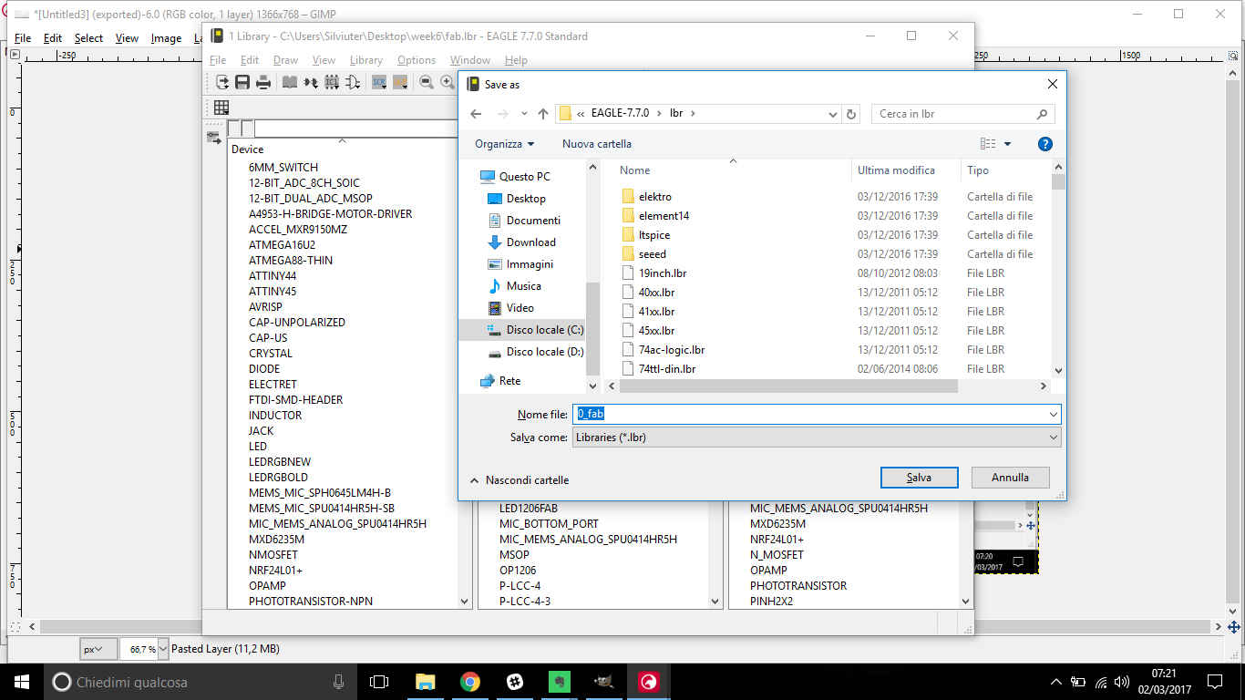Expand the Nome file history dropdown
The width and height of the screenshot is (1245, 700).
1053,414
